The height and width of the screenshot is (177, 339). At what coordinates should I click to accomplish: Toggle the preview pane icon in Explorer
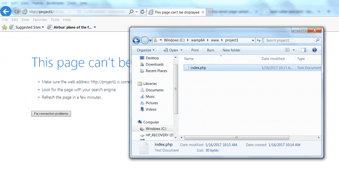pyautogui.click(x=303, y=50)
